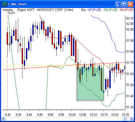
Task: Click the 9:30 time axis label
Action: point(8,115)
